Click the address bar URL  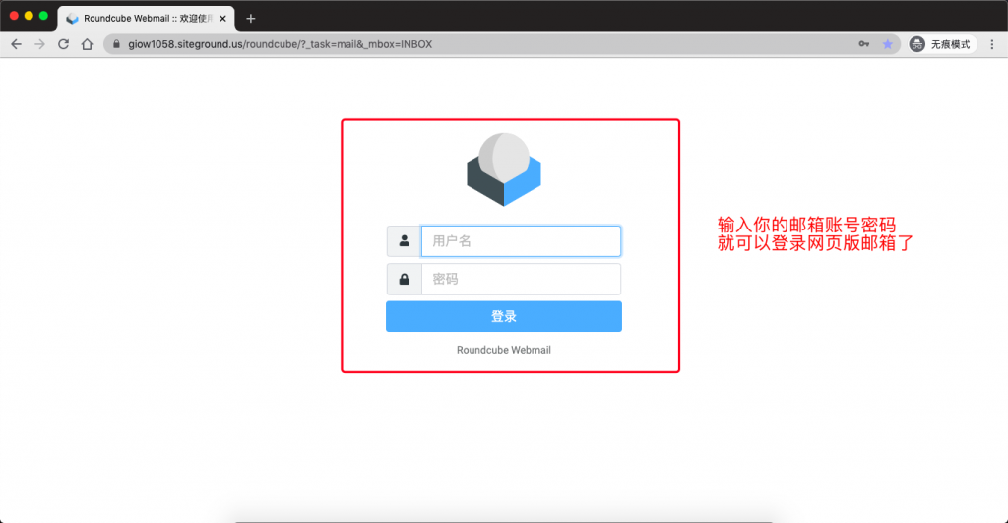[x=281, y=44]
